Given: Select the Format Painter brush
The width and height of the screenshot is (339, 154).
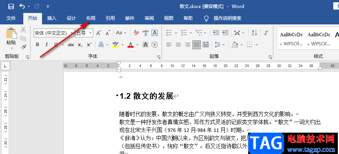Looking at the screenshot, I should point(23,47).
